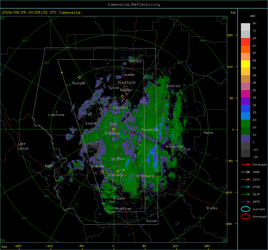Click the yellow diamond marker near RedDeer
The image size is (268, 250).
tap(122, 97)
